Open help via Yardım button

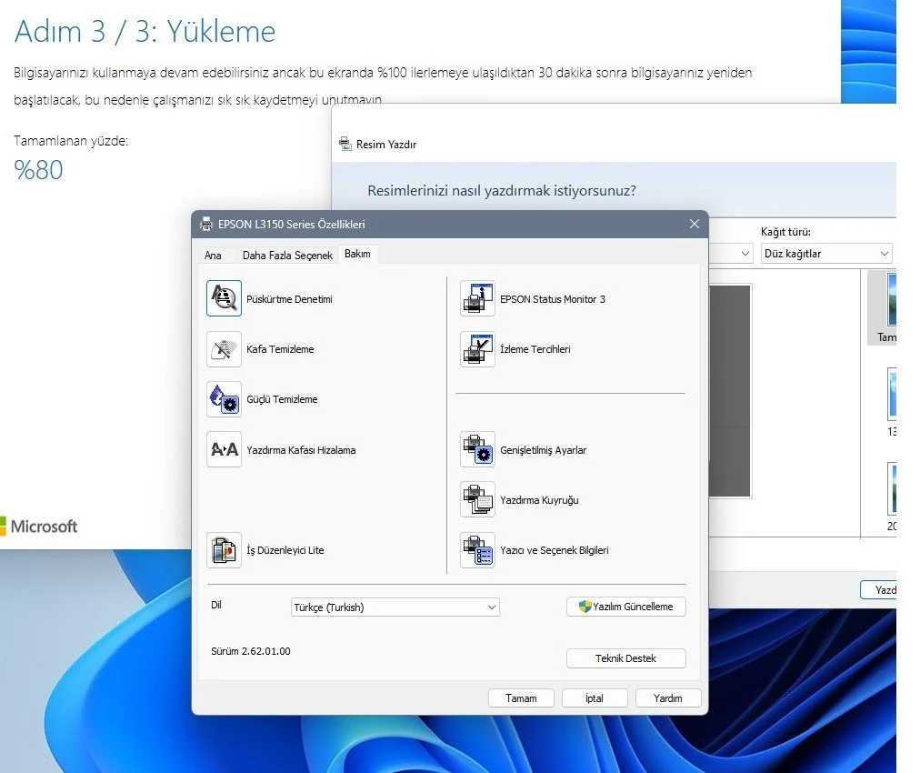pos(667,698)
